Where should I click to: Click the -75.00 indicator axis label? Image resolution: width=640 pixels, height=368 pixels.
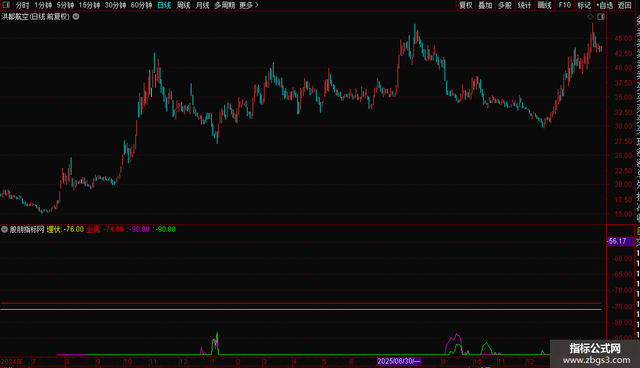click(x=622, y=307)
